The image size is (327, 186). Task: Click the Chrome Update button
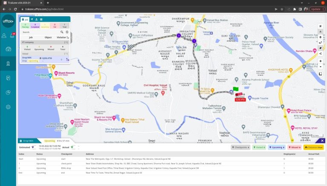pos(316,9)
